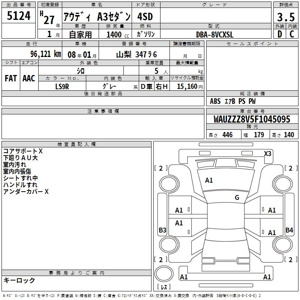Screen dimensions: 300x300
Task: Click the car name アウディ A3セダン
Action: 97,17
